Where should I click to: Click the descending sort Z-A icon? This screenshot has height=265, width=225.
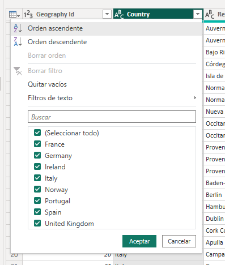(18, 42)
